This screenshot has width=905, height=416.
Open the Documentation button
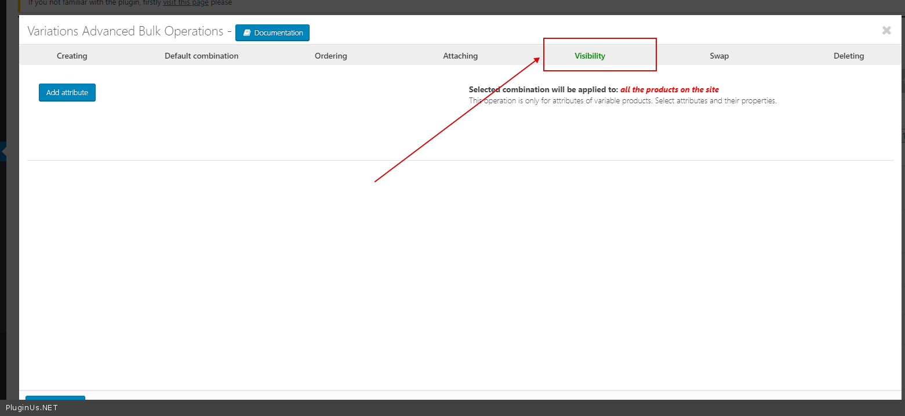(272, 32)
